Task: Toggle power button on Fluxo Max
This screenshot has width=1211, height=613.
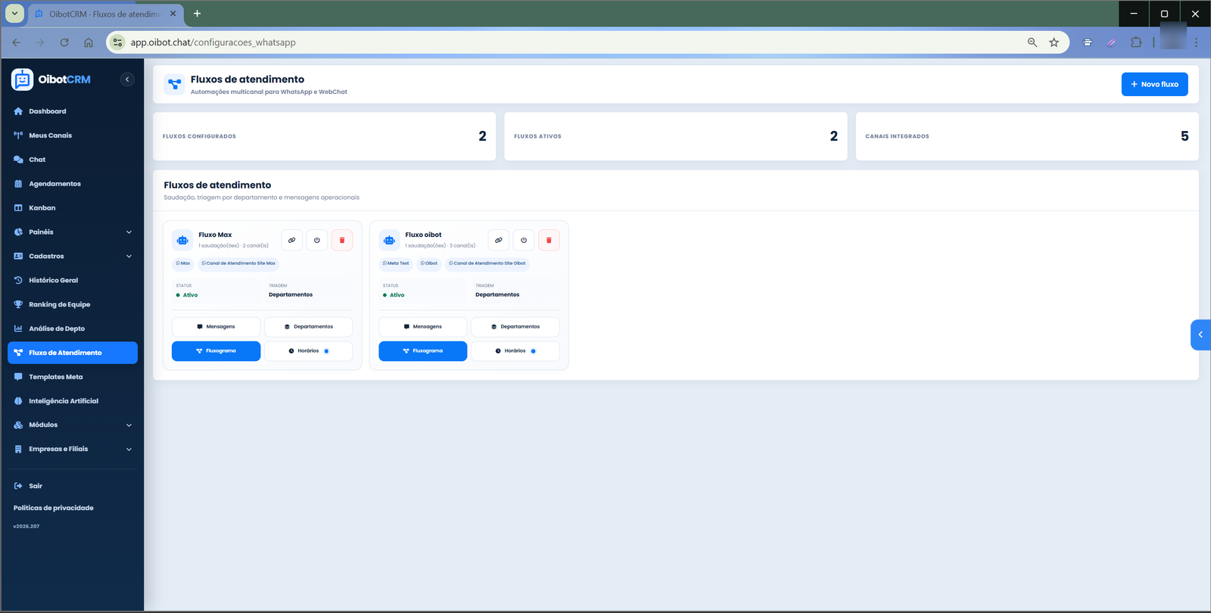Action: (x=317, y=240)
